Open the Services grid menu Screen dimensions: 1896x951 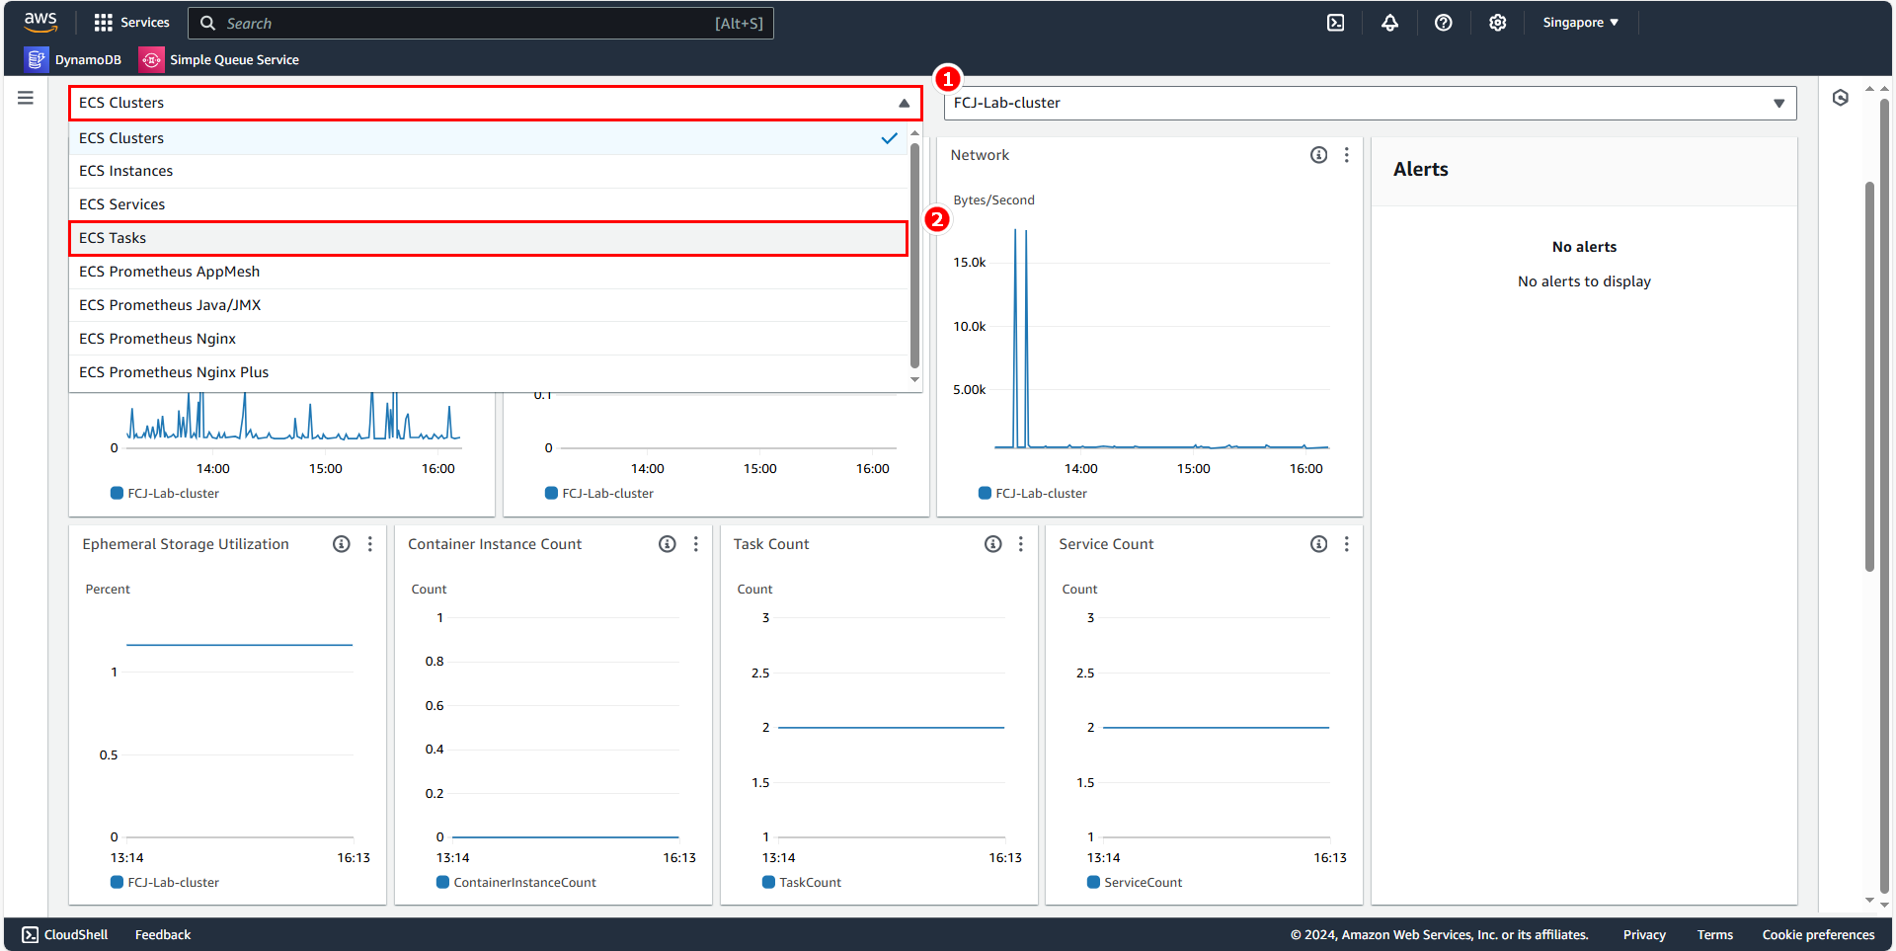coord(131,22)
